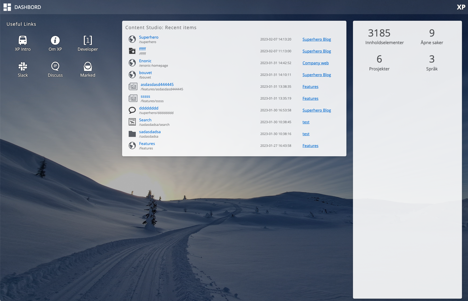Click the path /sadasdadsa/search
Viewport: 468px width, 301px height.
[x=154, y=125]
